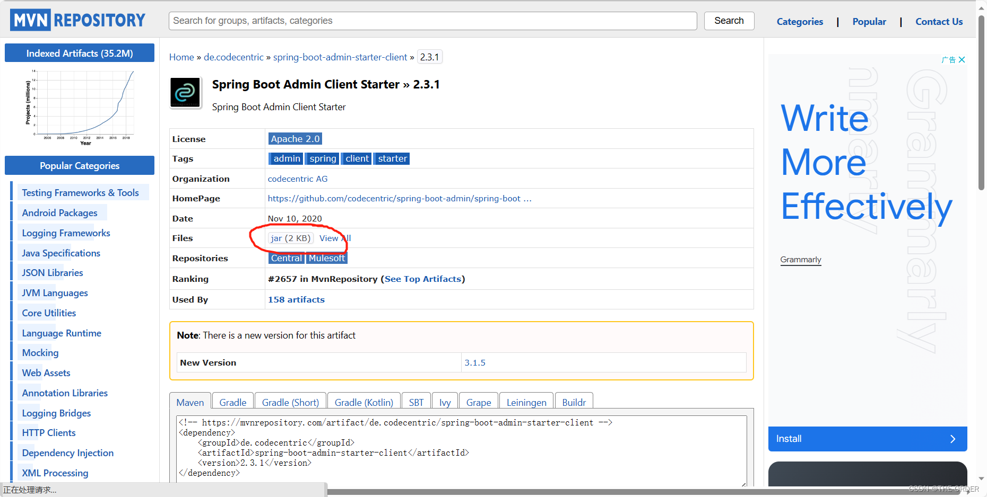This screenshot has width=987, height=497.
Task: Switch to the Gradle (Short) tab
Action: [x=290, y=402]
